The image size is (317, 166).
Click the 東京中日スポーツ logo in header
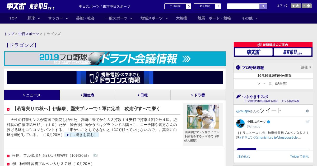coord(42,7)
